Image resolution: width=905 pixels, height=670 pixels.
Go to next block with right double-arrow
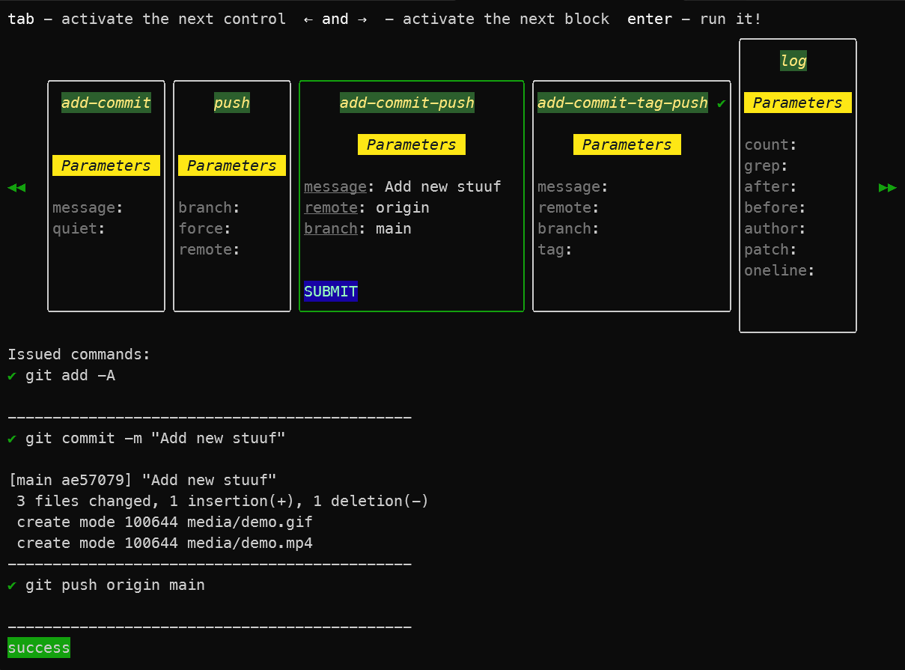click(887, 187)
